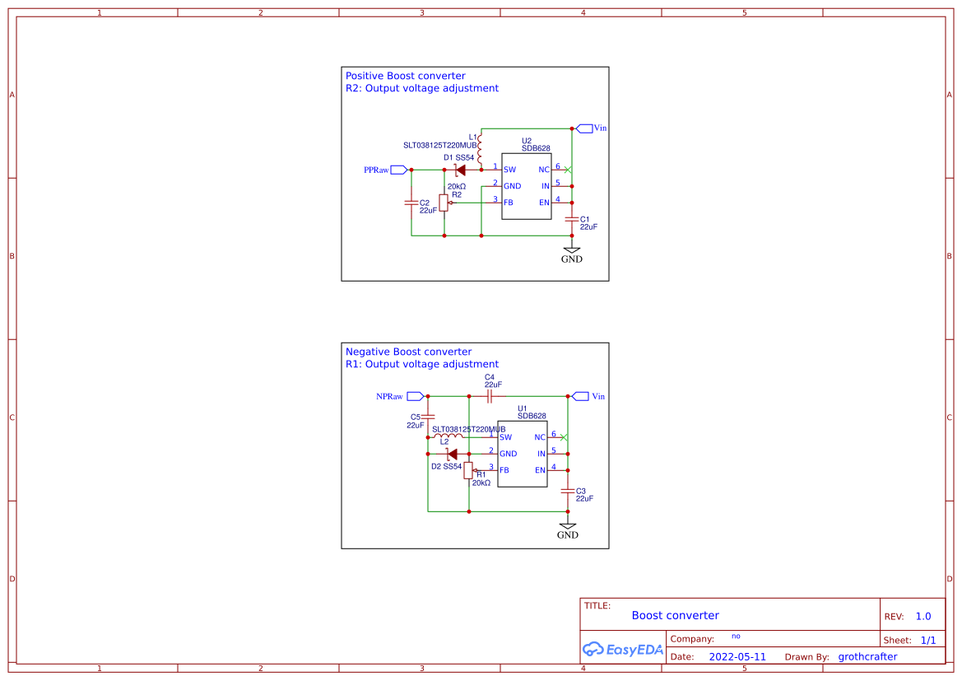
Task: Click the no-connect X on U2 pin 6
Action: point(568,170)
